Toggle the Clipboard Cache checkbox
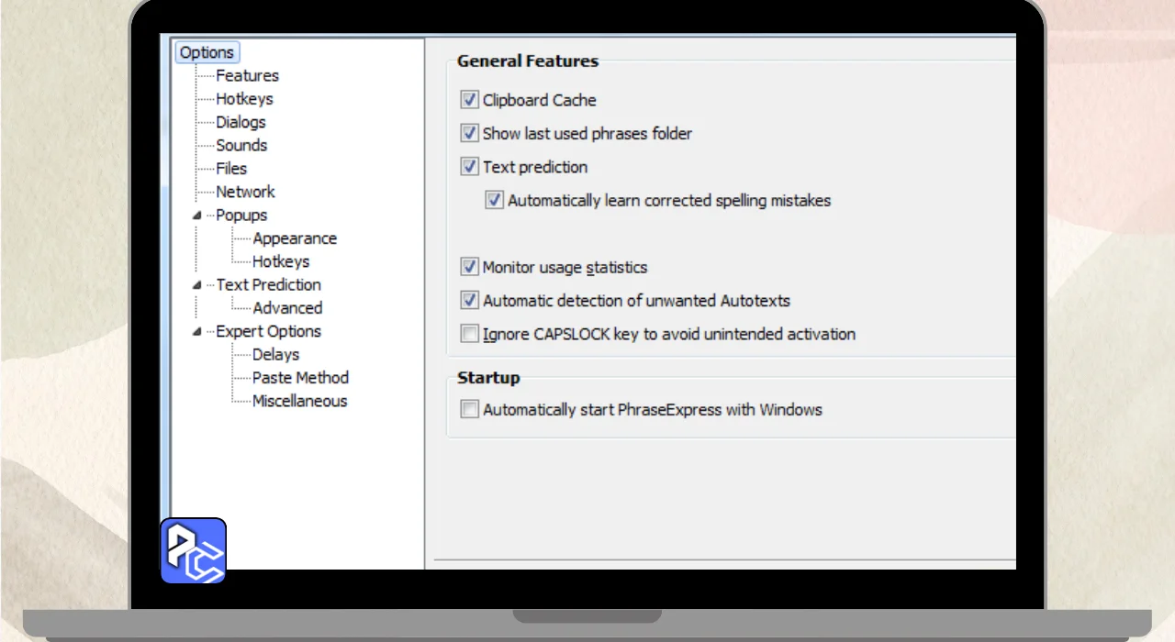 coord(470,100)
